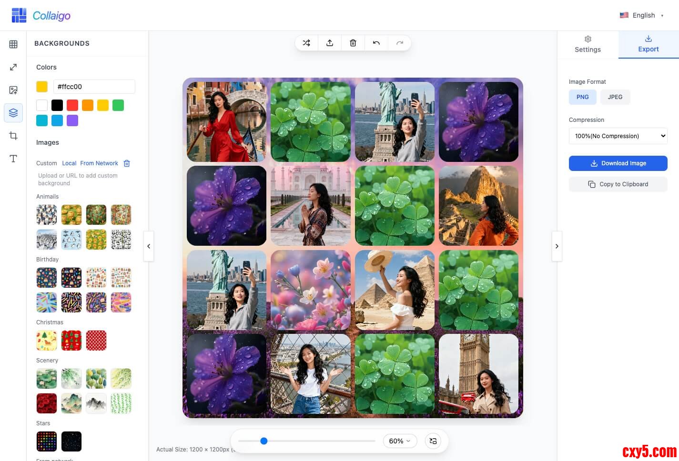The width and height of the screenshot is (679, 461).
Task: Open the current yellow color picker swatch
Action: (x=42, y=86)
